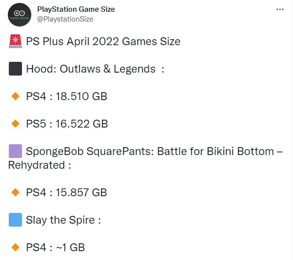Open the three-dot more options menu
Viewport: 293px width, 260px height.
(x=280, y=9)
